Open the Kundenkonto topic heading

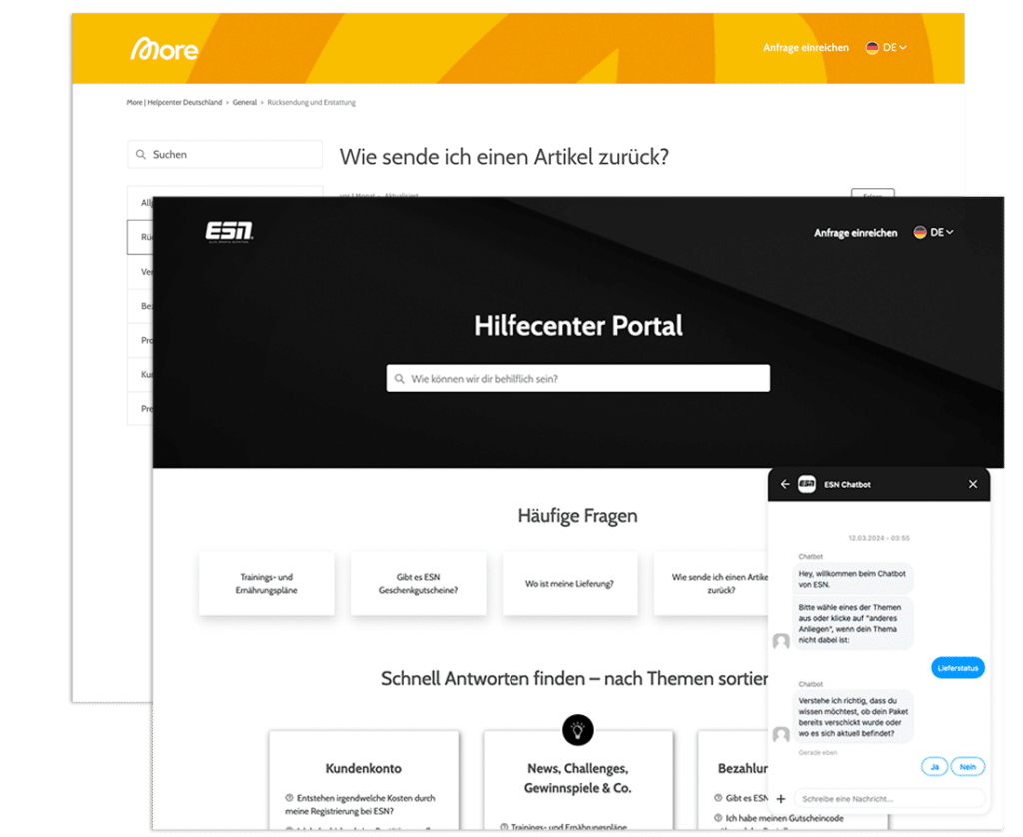click(364, 769)
